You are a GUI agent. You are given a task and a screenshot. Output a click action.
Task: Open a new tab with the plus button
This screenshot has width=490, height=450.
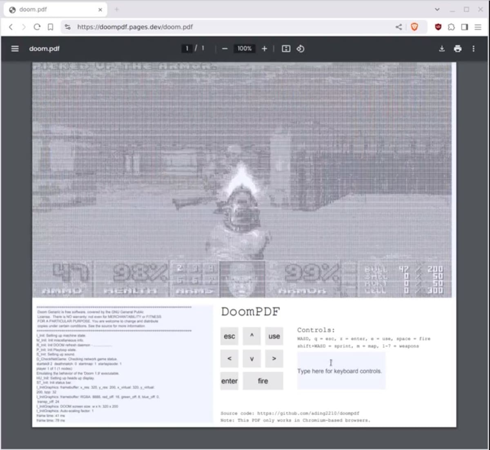[x=117, y=9]
